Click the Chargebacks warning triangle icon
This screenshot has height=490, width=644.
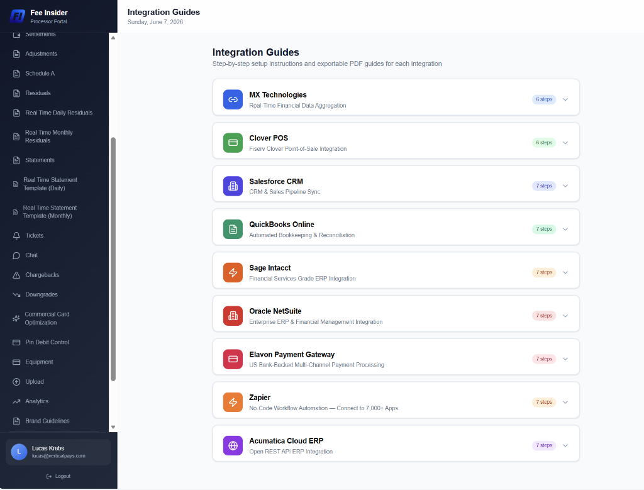tap(16, 275)
